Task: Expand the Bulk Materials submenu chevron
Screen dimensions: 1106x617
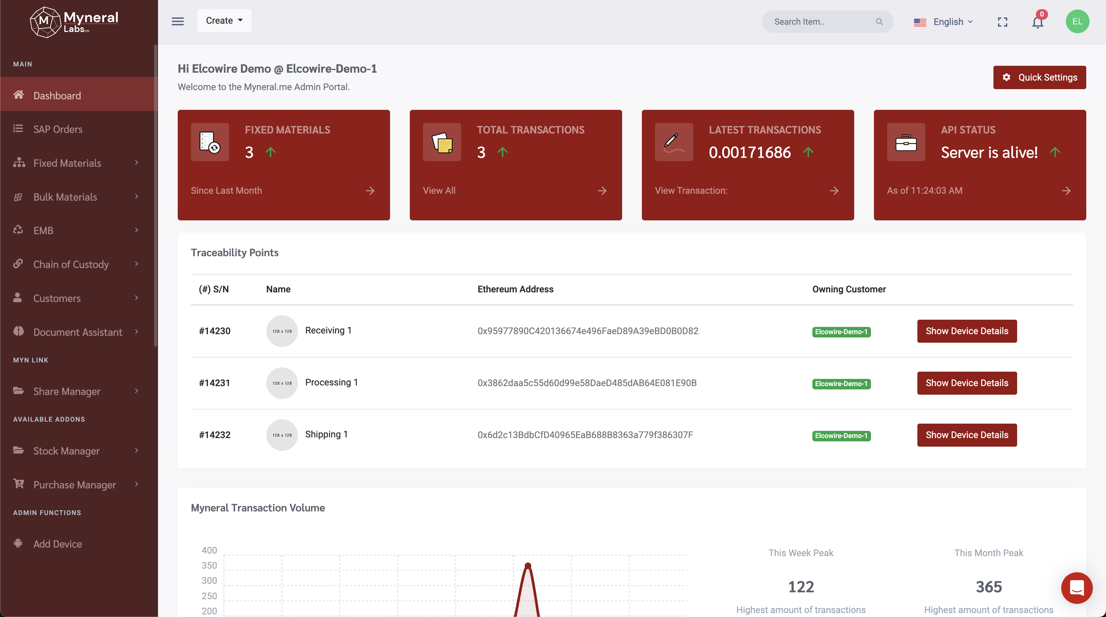Action: click(x=137, y=196)
